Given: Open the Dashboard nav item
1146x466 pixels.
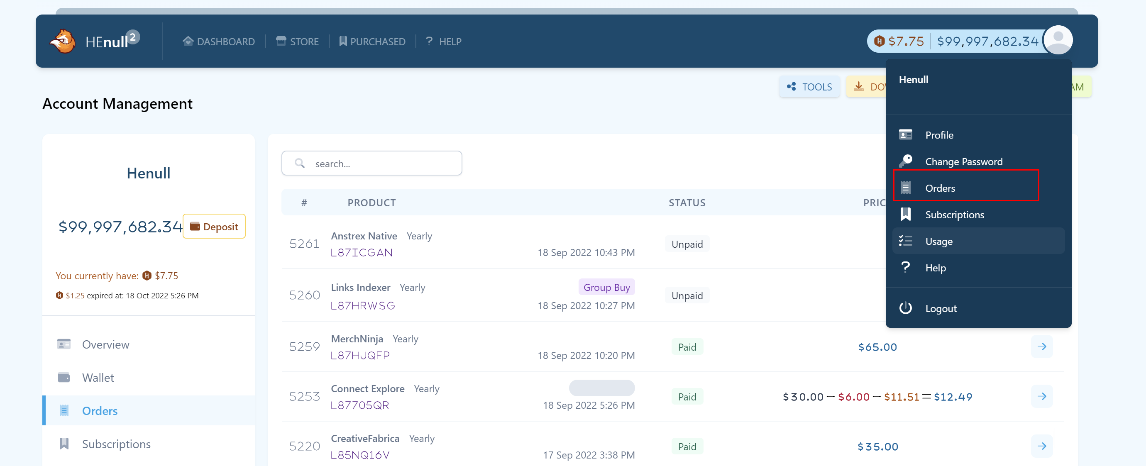Looking at the screenshot, I should (x=218, y=41).
